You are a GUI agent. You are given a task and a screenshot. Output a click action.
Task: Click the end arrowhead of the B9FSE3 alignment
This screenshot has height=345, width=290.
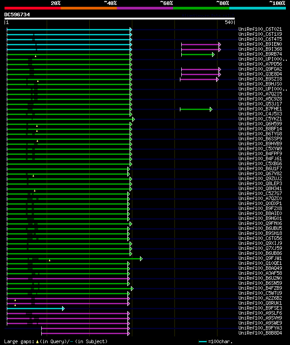pyautogui.click(x=63, y=308)
